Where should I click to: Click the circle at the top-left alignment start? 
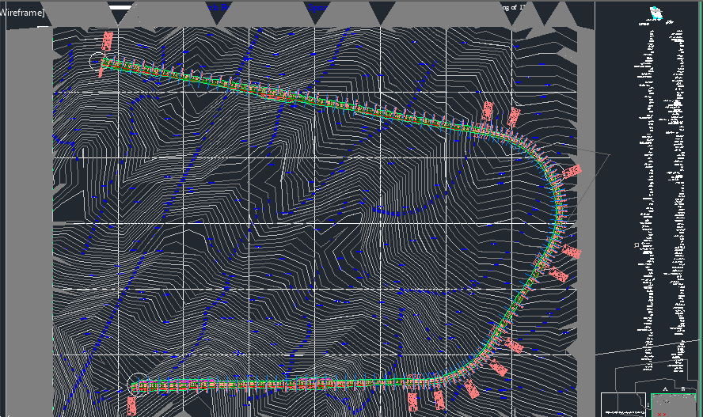pyautogui.click(x=98, y=61)
